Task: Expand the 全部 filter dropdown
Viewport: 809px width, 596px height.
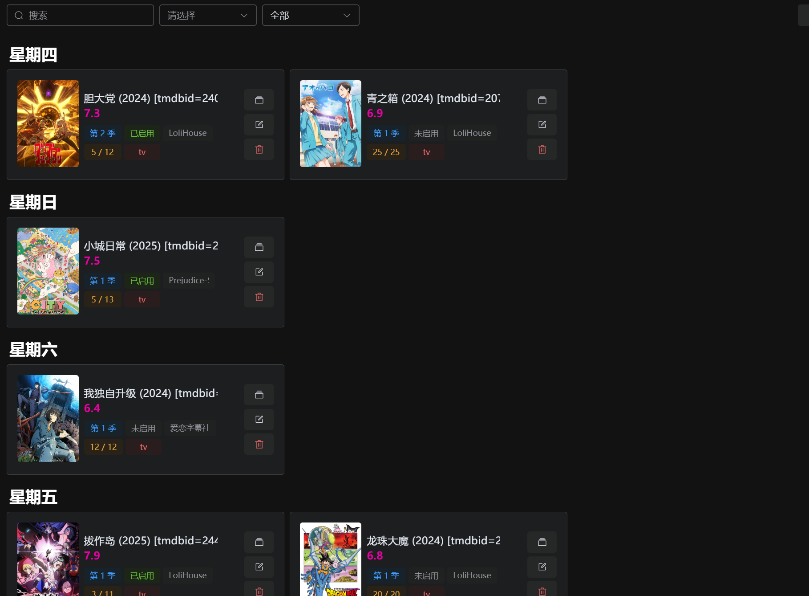Action: pos(311,16)
